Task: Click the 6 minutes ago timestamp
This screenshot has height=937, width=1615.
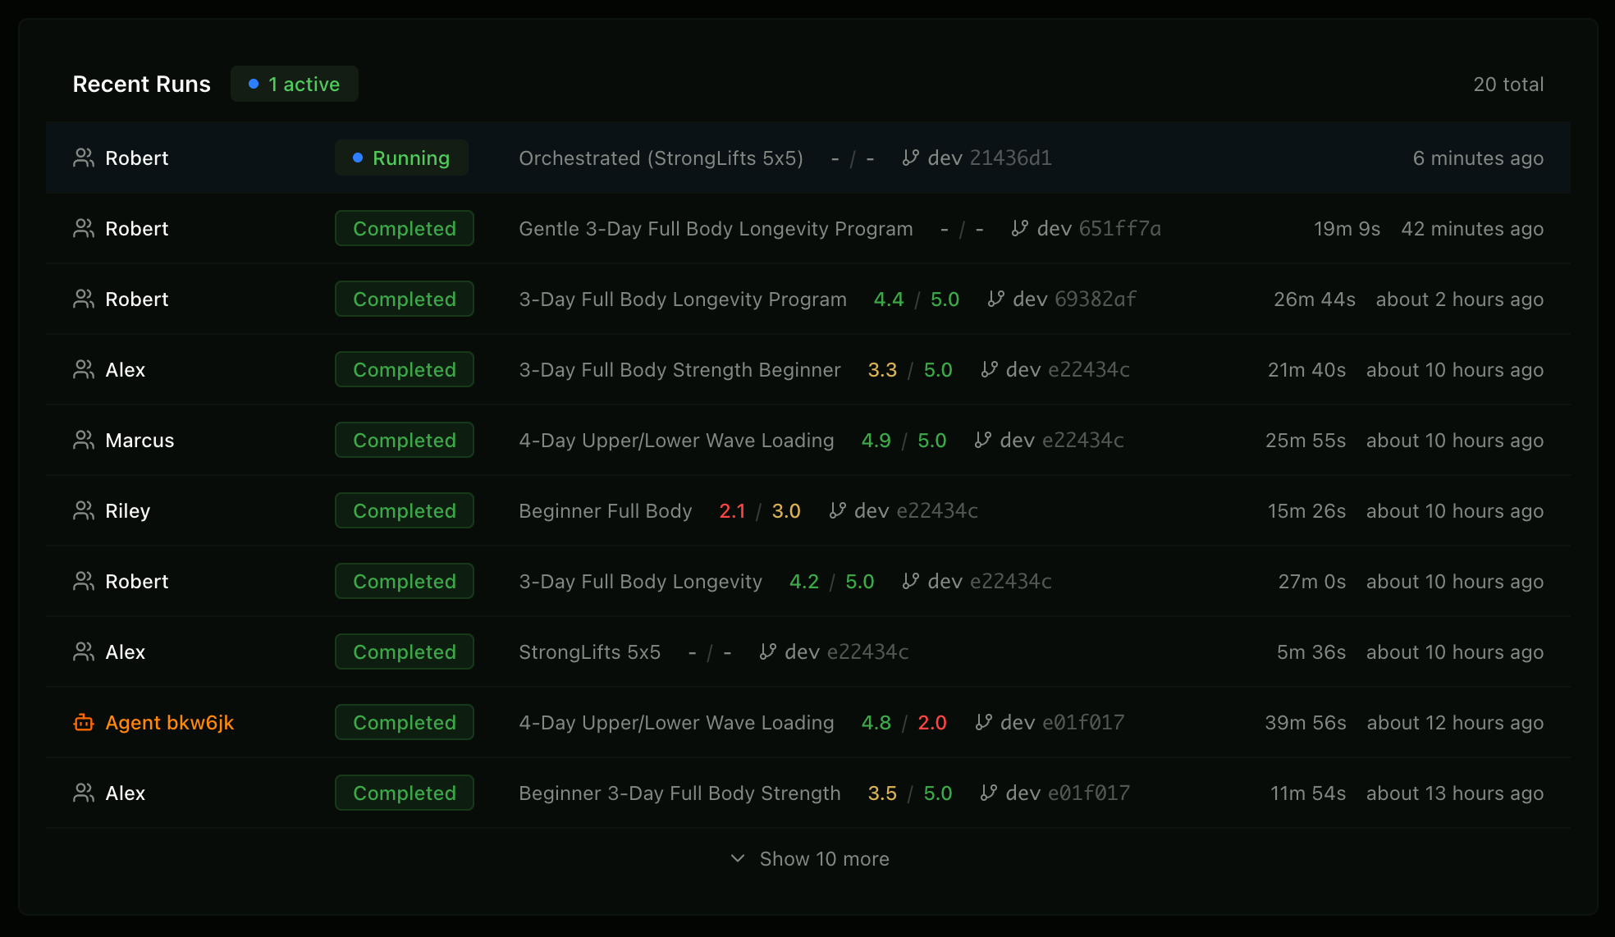Action: pyautogui.click(x=1478, y=158)
